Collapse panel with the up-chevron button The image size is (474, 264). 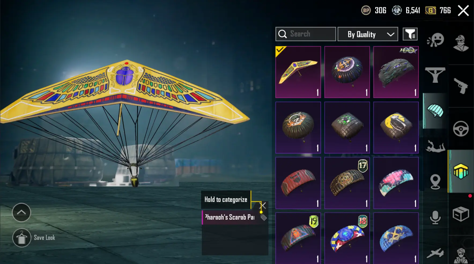click(21, 212)
